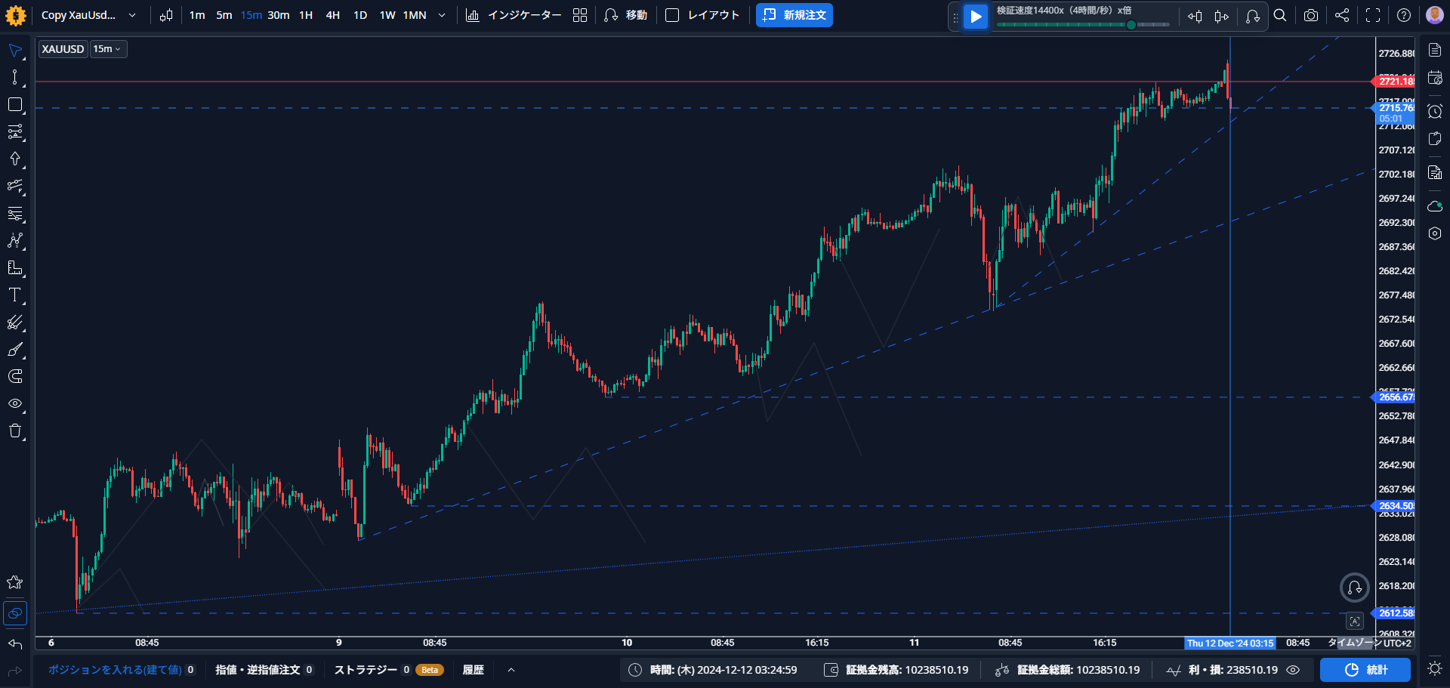Toggle the レイアウト checkbox
1450x688 pixels.
click(672, 15)
